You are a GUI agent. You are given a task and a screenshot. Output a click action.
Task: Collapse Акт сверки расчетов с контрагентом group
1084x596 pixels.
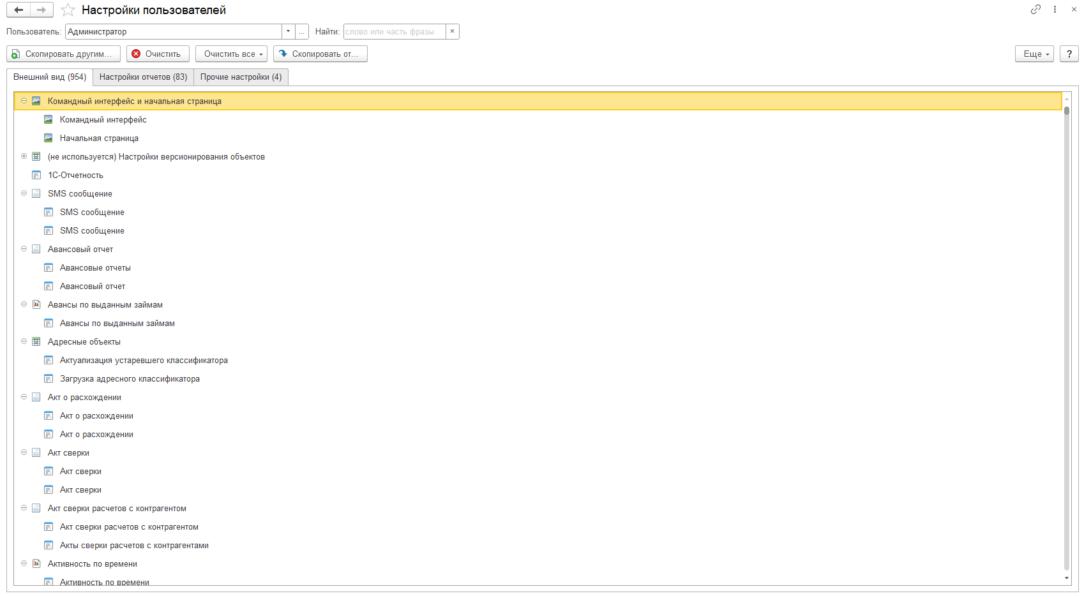[x=24, y=508]
